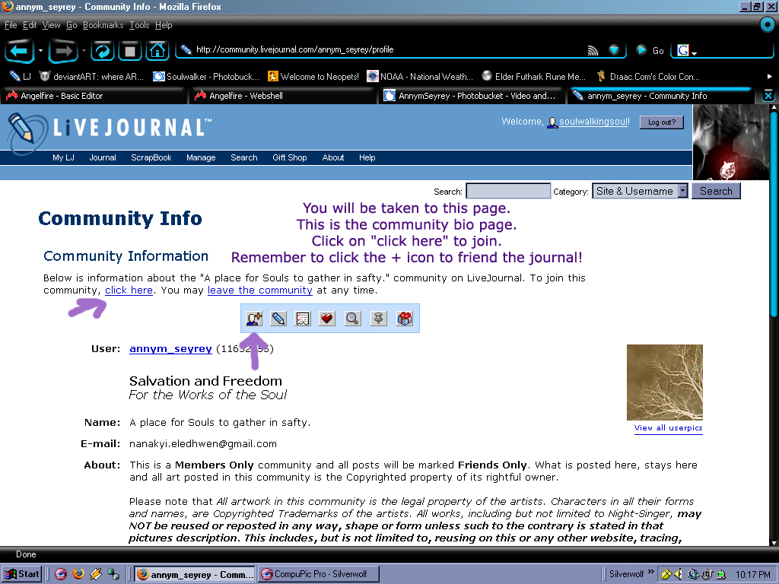Open the Go menu
Image resolution: width=779 pixels, height=584 pixels.
72,25
